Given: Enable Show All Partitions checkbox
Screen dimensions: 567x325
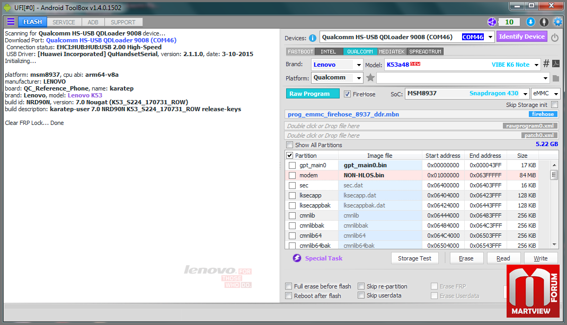Looking at the screenshot, I should 289,145.
